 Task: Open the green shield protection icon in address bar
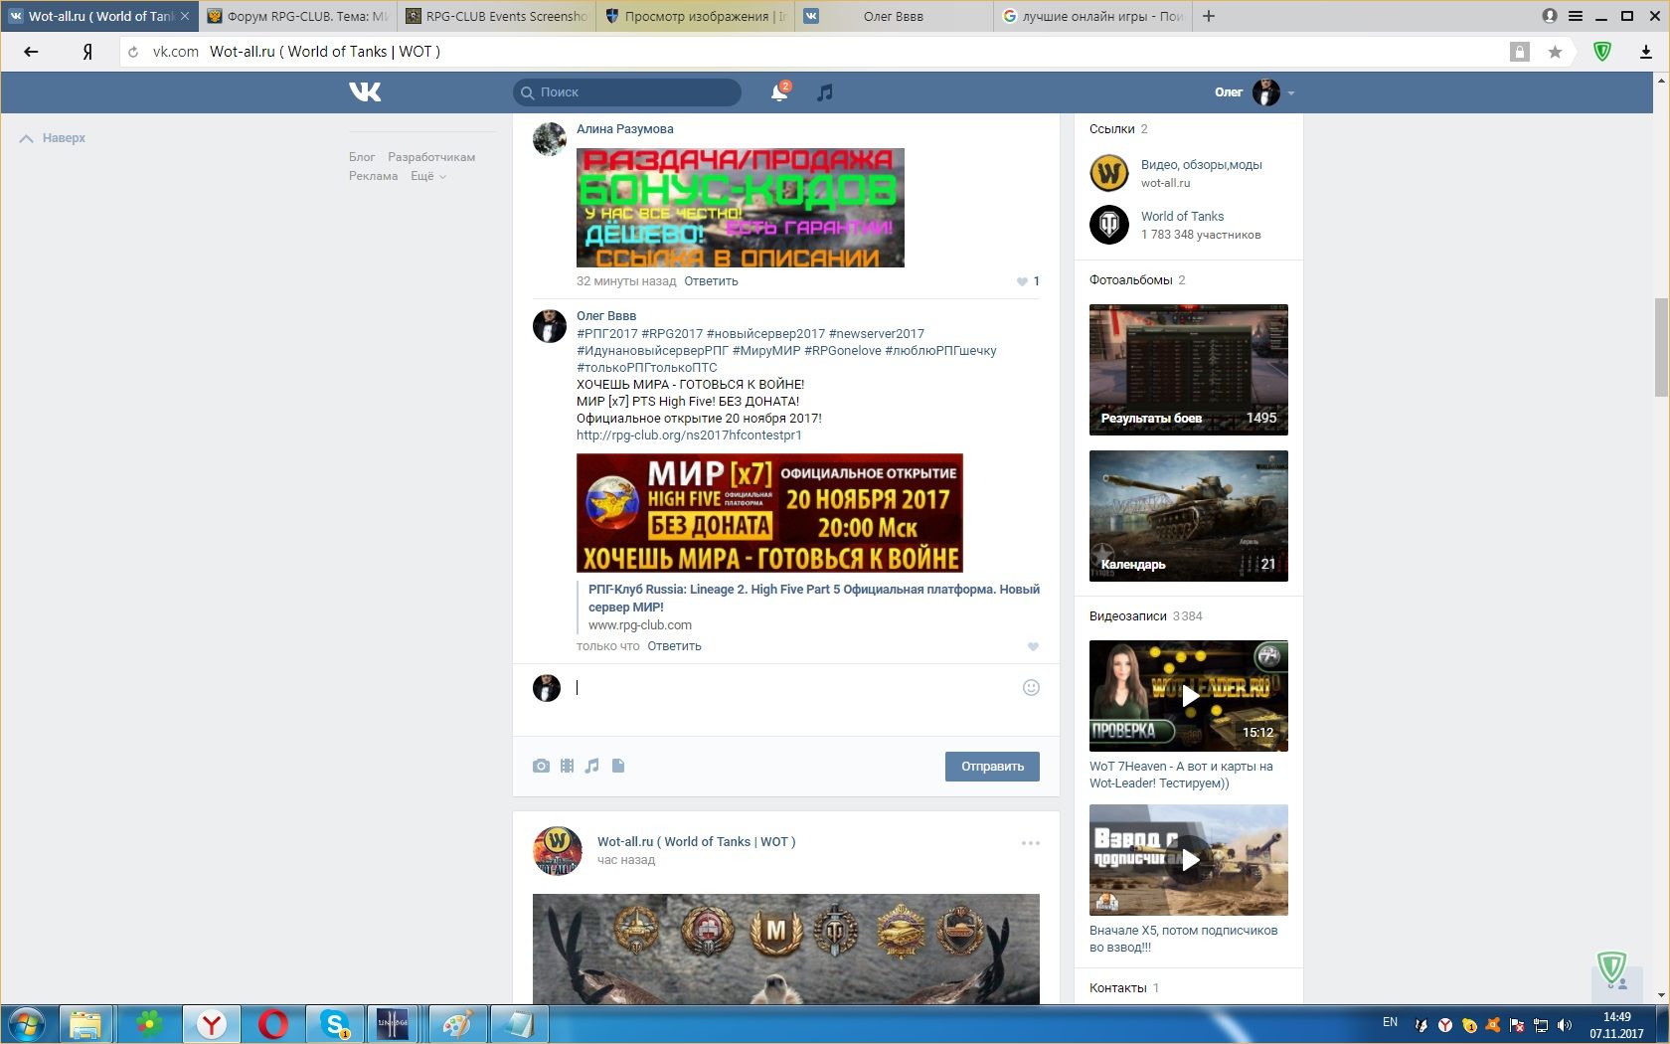[1601, 52]
